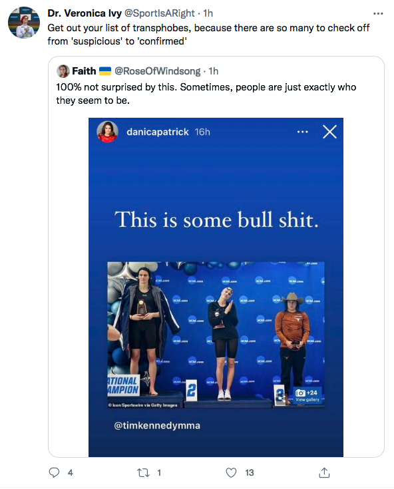Open Faith's small avatar in quoted tweet
Screen dimensions: 394x489
click(63, 71)
